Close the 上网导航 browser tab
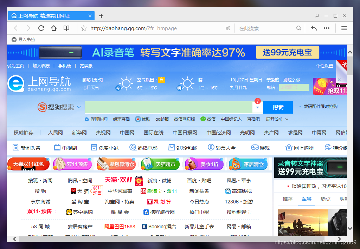The height and width of the screenshot is (249, 360). 90,16
